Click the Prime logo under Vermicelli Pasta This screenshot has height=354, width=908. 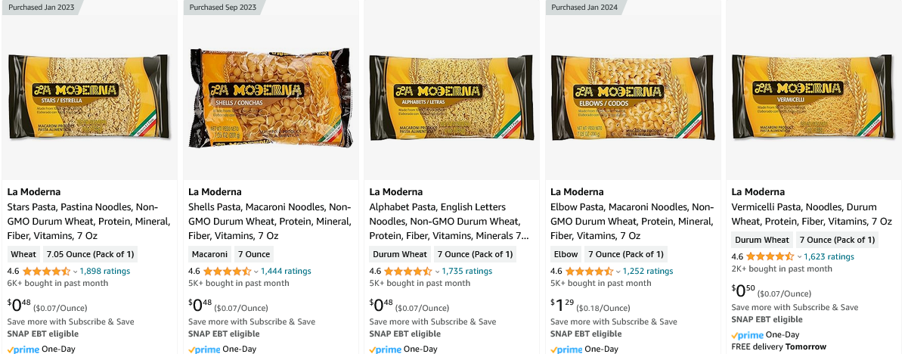[x=748, y=335]
